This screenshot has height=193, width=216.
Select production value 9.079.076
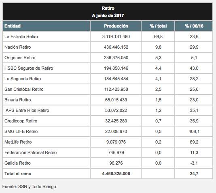[x=116, y=142]
